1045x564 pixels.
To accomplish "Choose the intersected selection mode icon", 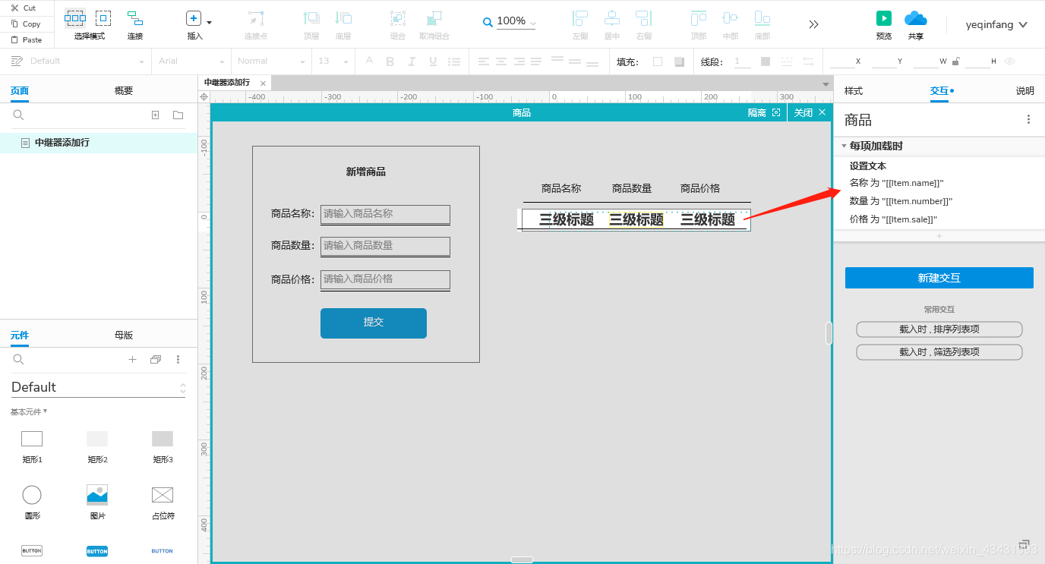I will click(74, 18).
